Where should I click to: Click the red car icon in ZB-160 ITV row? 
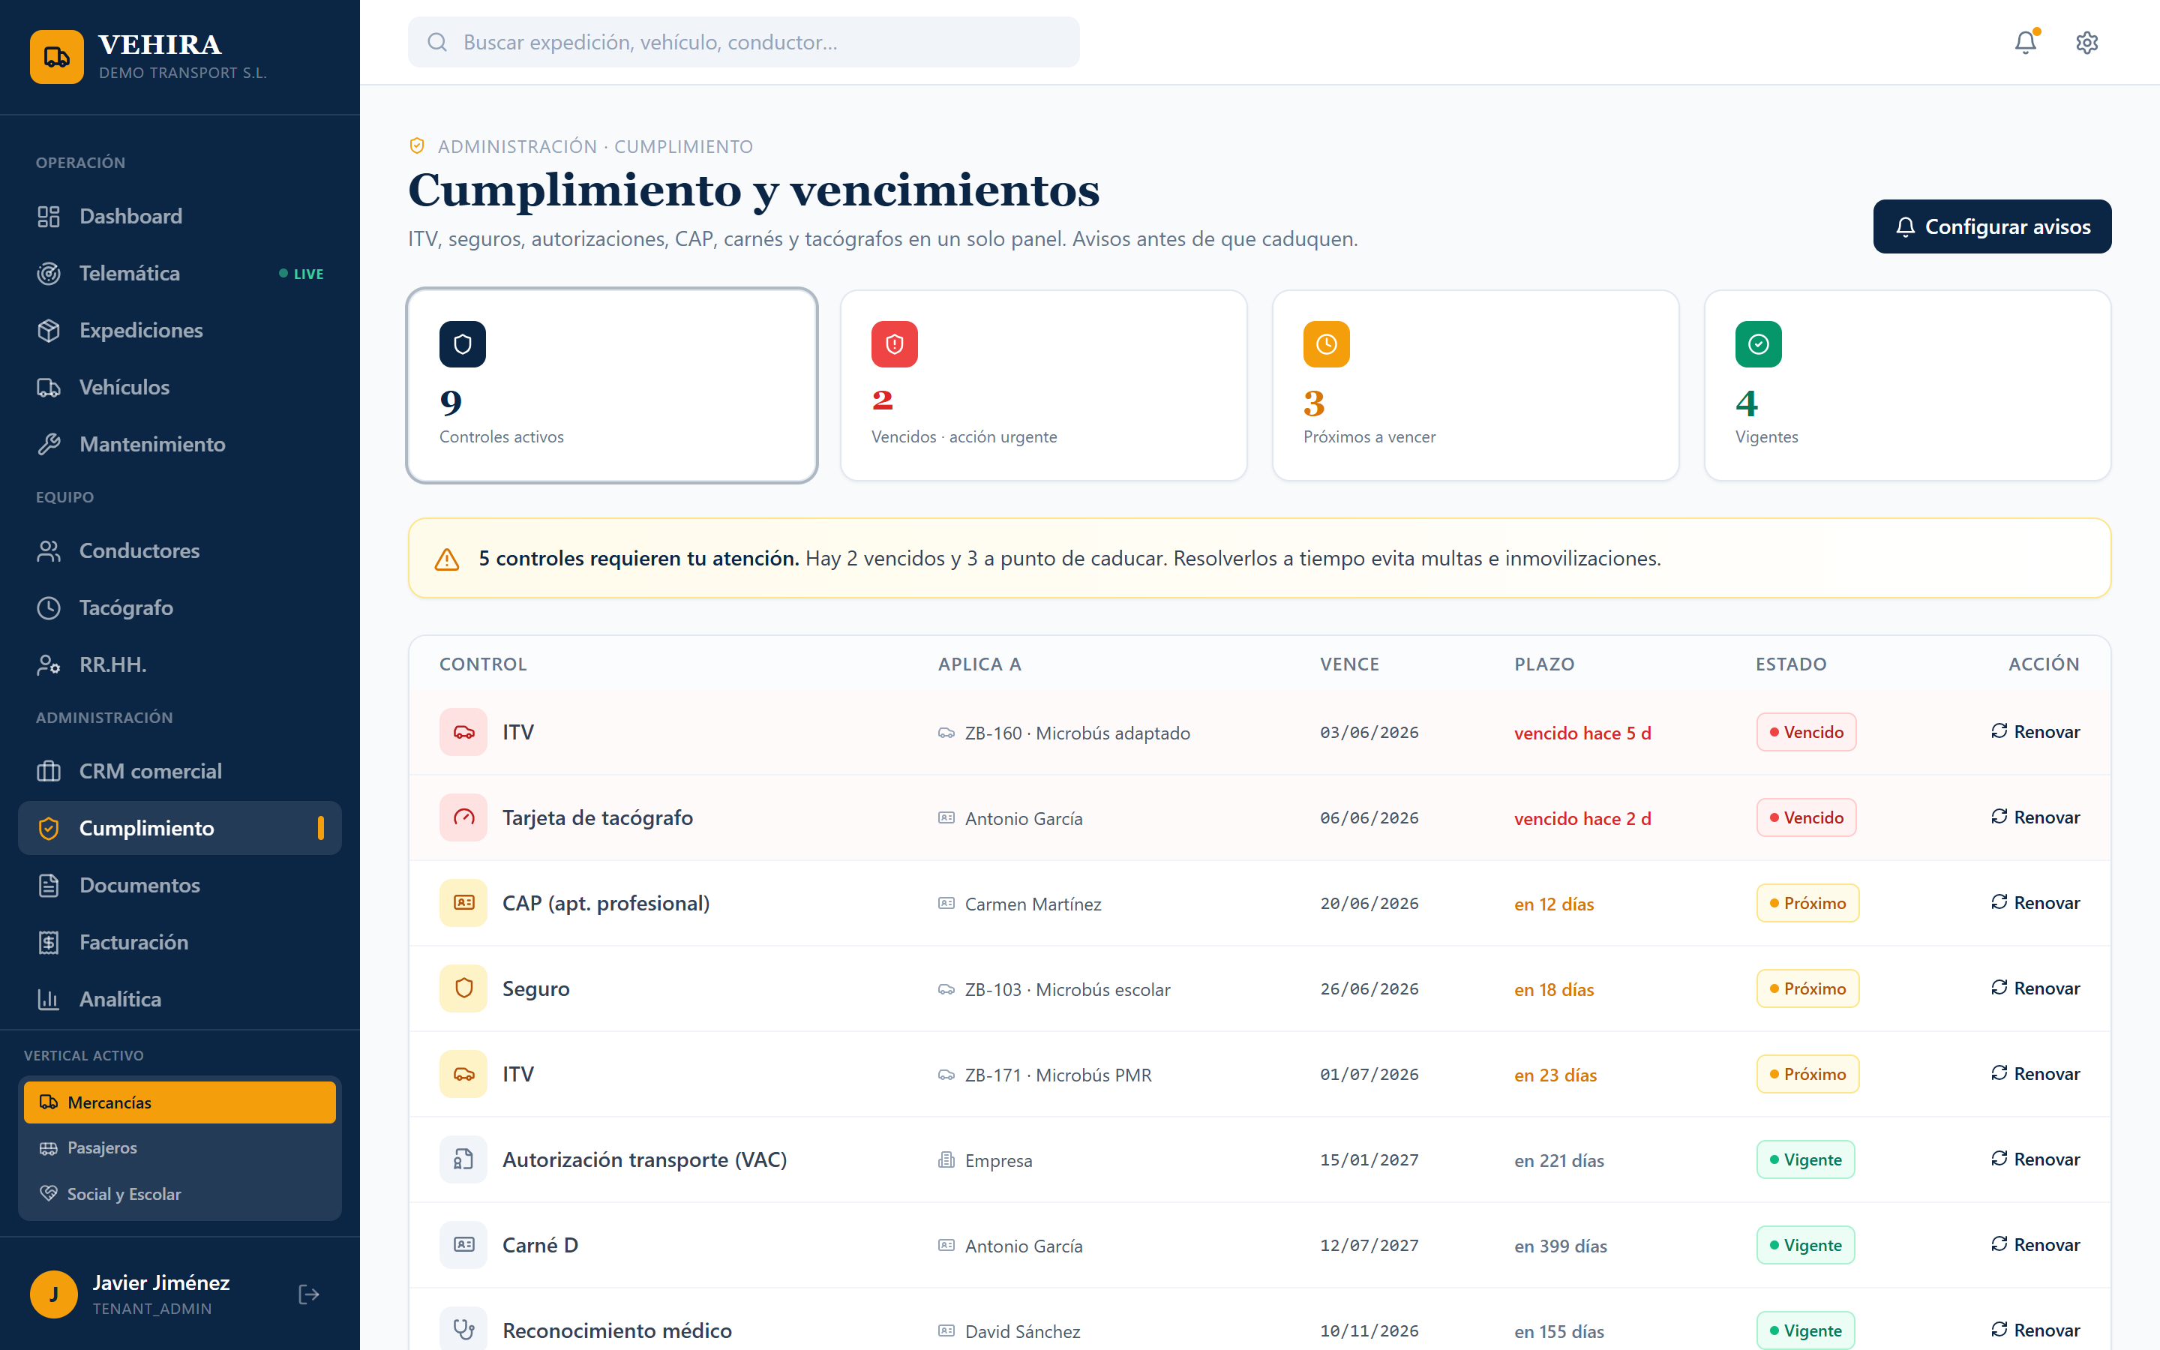[x=463, y=732]
